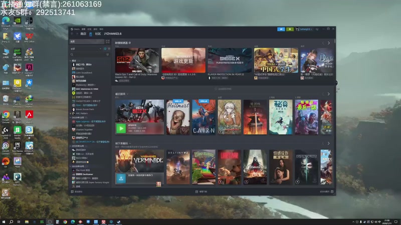This screenshot has width=401, height=225.
Task: Open the library filter dropdown labeled 全部
Action: (x=86, y=48)
